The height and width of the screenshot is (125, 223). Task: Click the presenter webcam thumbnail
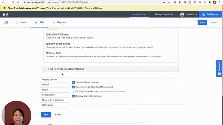point(16,113)
